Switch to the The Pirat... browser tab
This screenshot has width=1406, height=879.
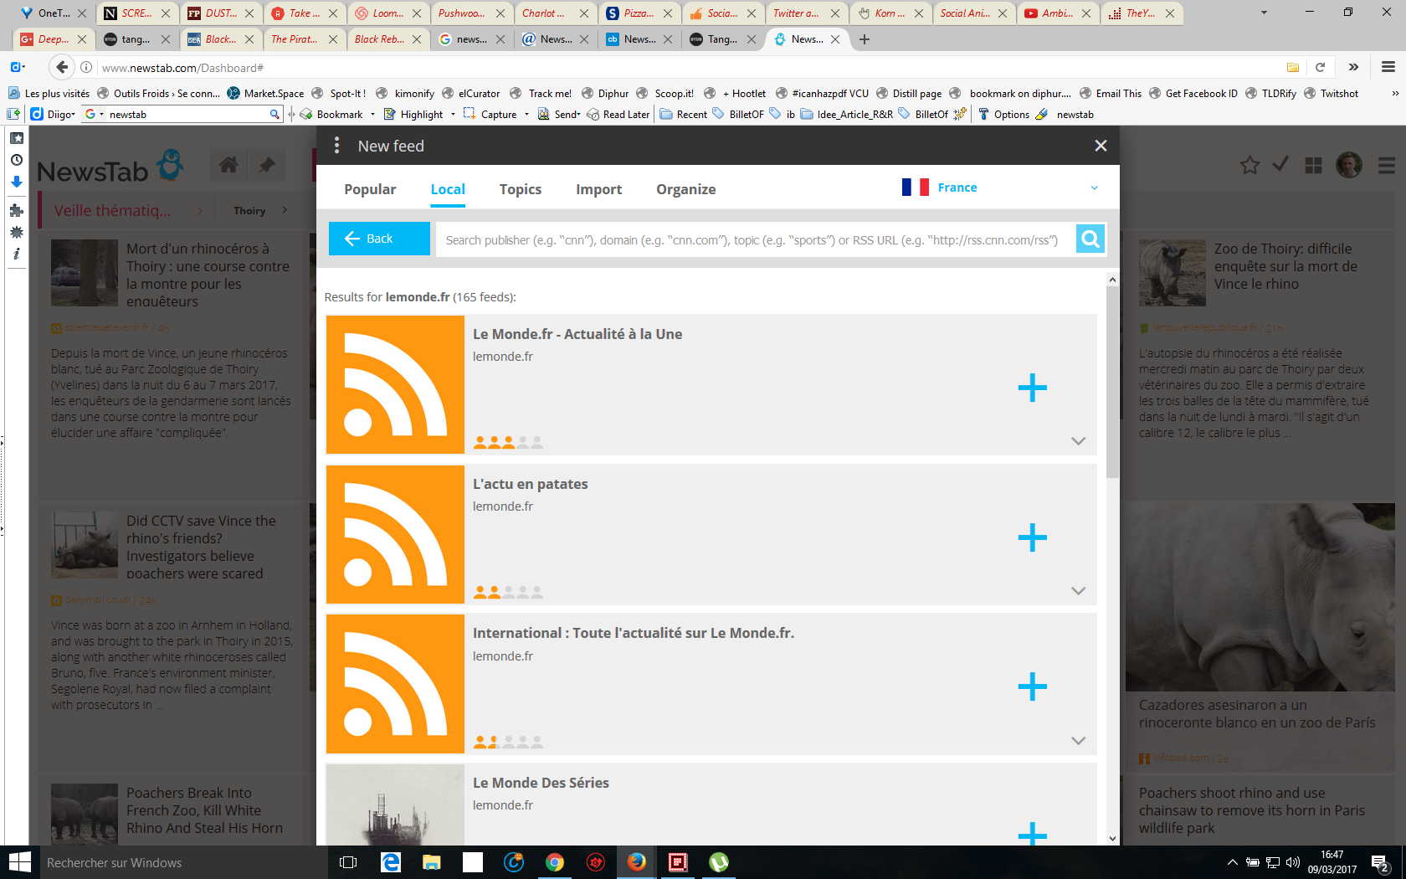(303, 39)
